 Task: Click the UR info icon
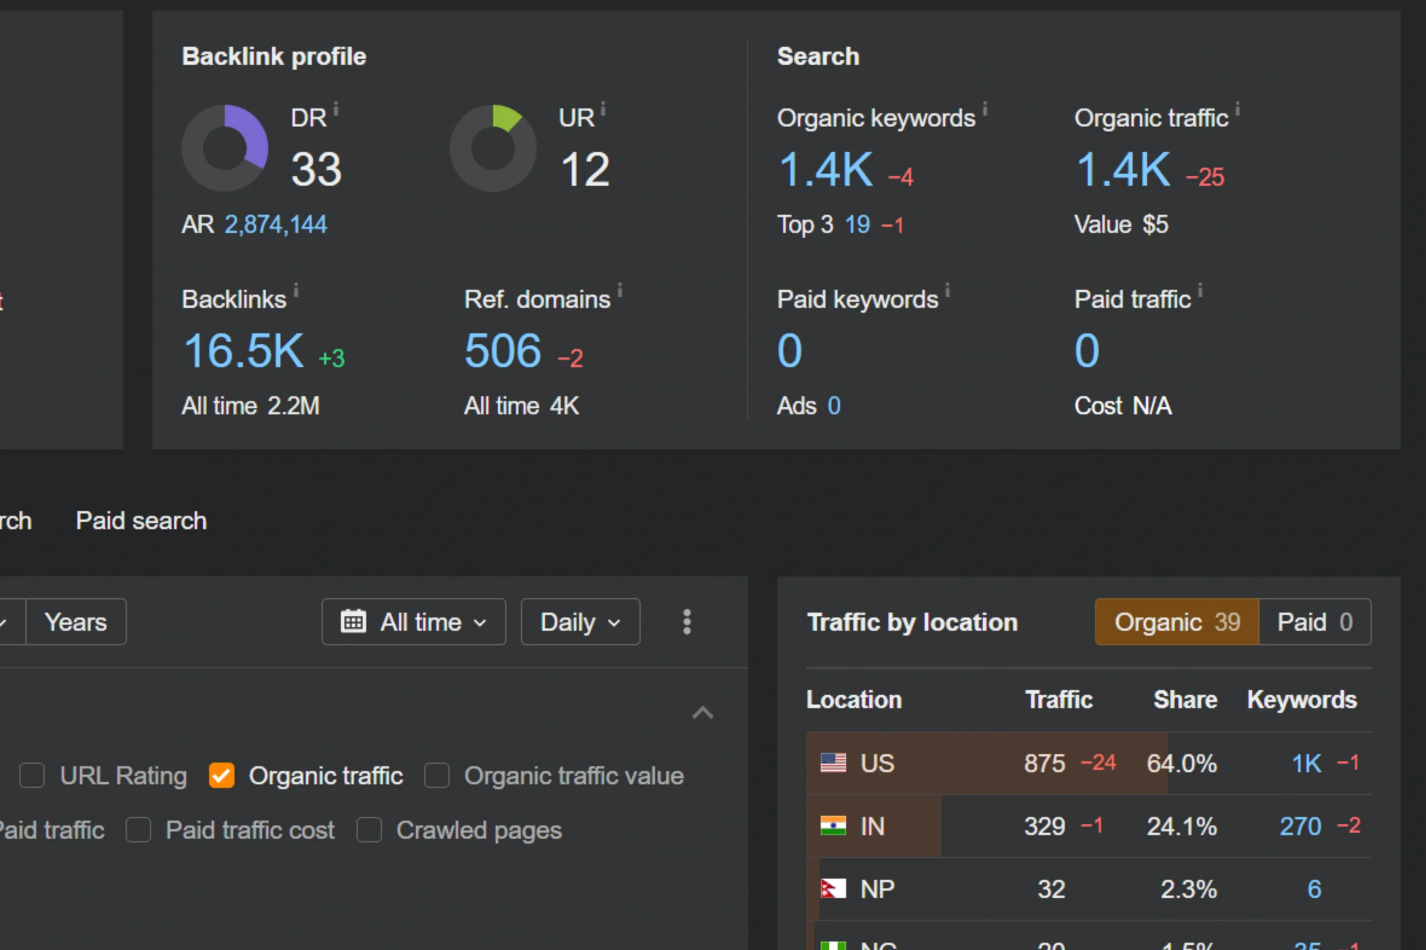603,110
